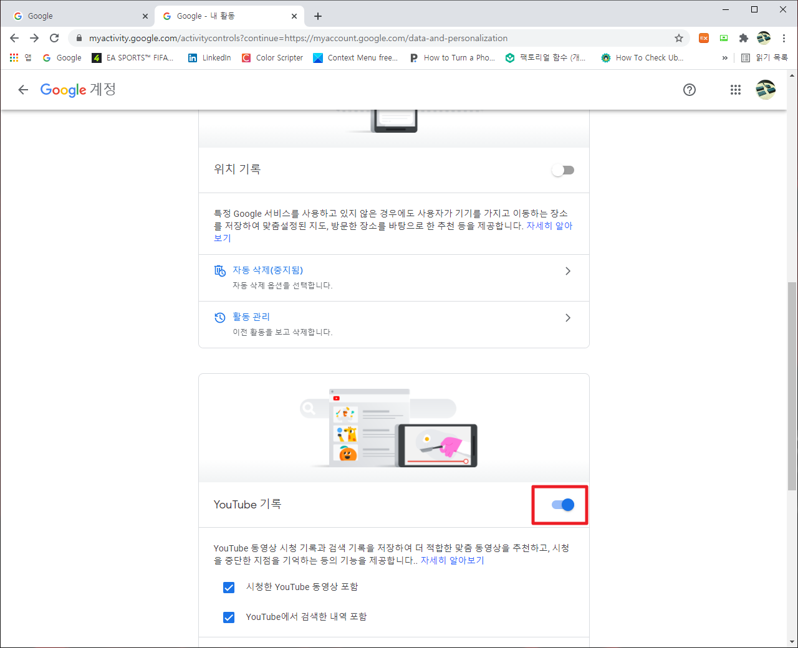Open the Color Scripter bookmark
The height and width of the screenshot is (648, 798).
[x=272, y=57]
